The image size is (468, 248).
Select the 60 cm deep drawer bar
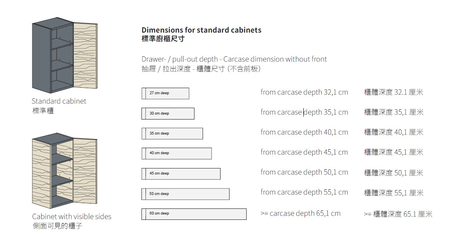(x=194, y=214)
